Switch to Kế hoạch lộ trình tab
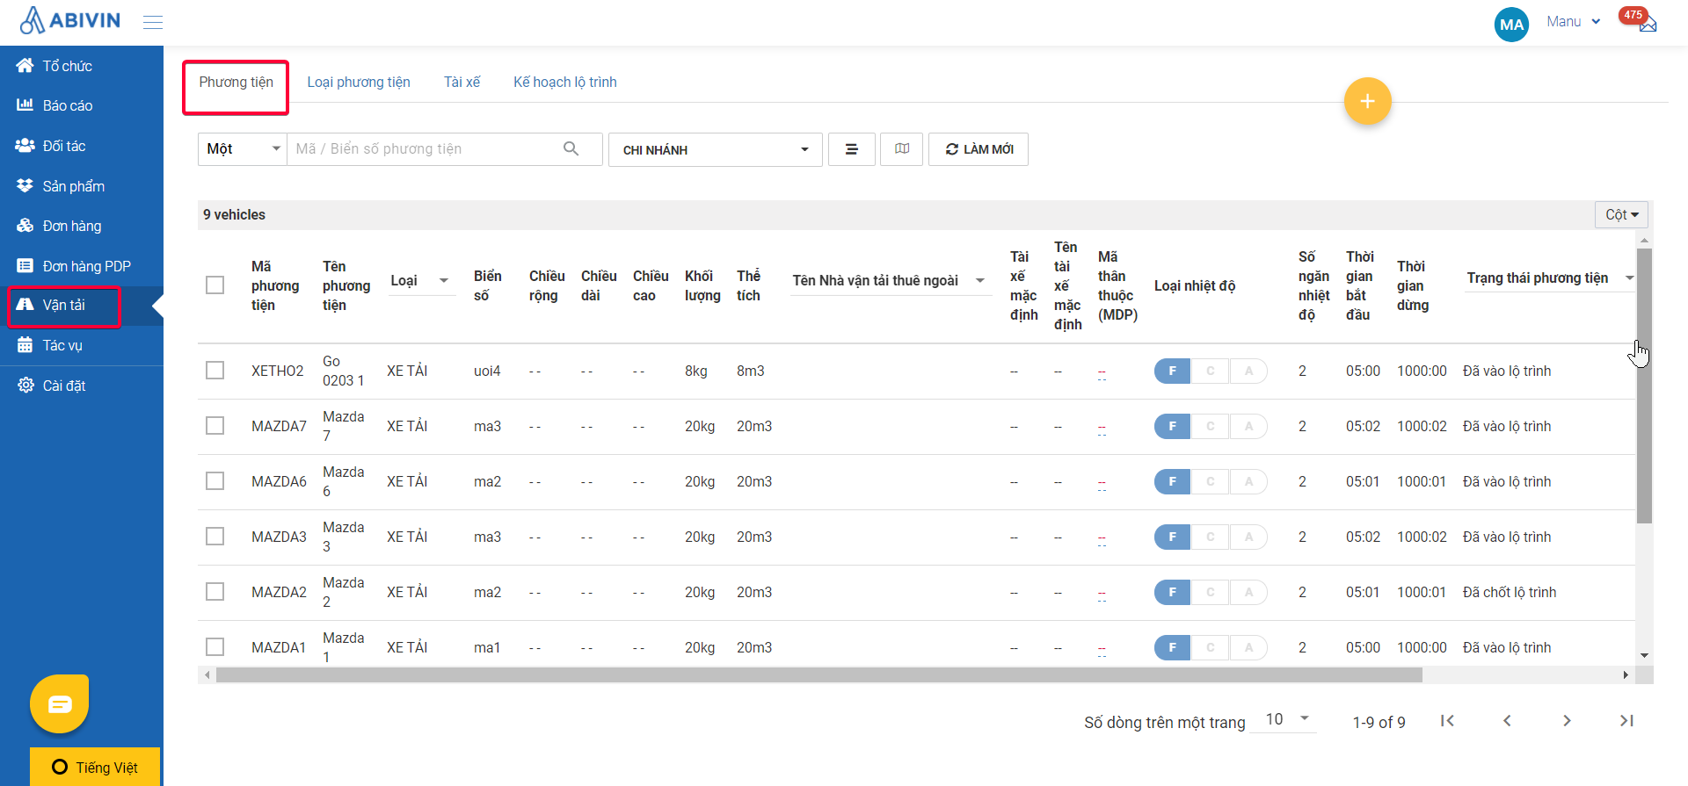 click(x=565, y=83)
